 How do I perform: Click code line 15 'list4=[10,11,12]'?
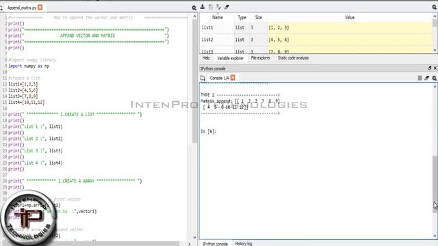pos(26,102)
